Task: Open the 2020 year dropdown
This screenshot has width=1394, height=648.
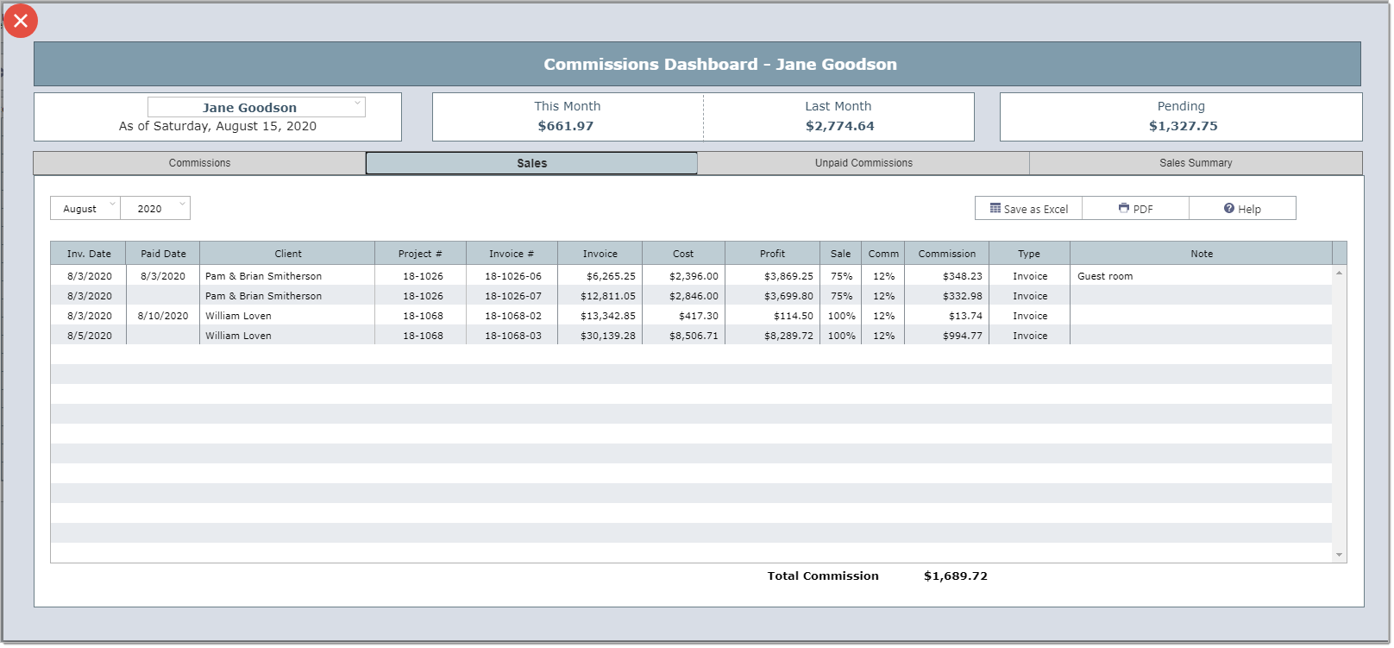Action: [x=155, y=209]
